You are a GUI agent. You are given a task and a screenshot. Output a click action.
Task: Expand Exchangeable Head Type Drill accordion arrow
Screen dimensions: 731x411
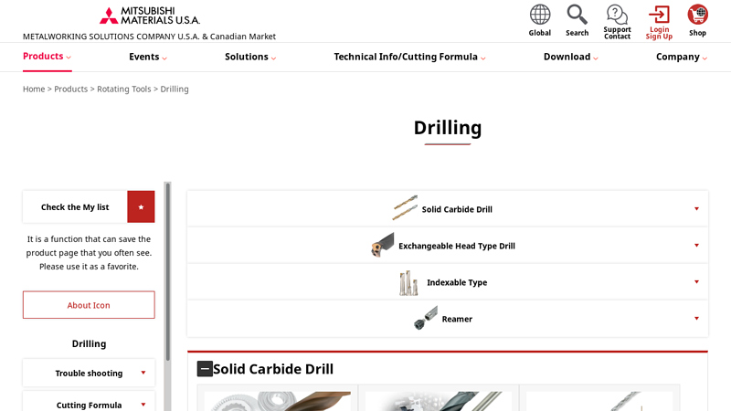[696, 245]
